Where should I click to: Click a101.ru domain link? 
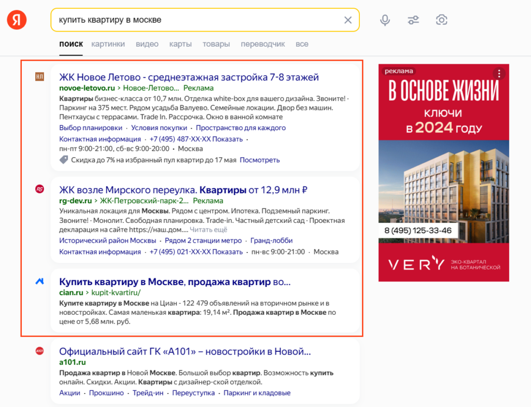click(x=73, y=362)
